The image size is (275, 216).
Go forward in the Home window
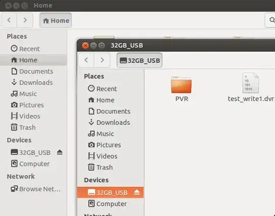tap(25, 20)
